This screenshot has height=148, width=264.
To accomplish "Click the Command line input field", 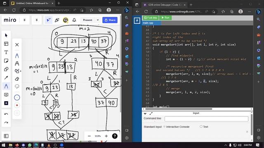I will coord(206,119).
